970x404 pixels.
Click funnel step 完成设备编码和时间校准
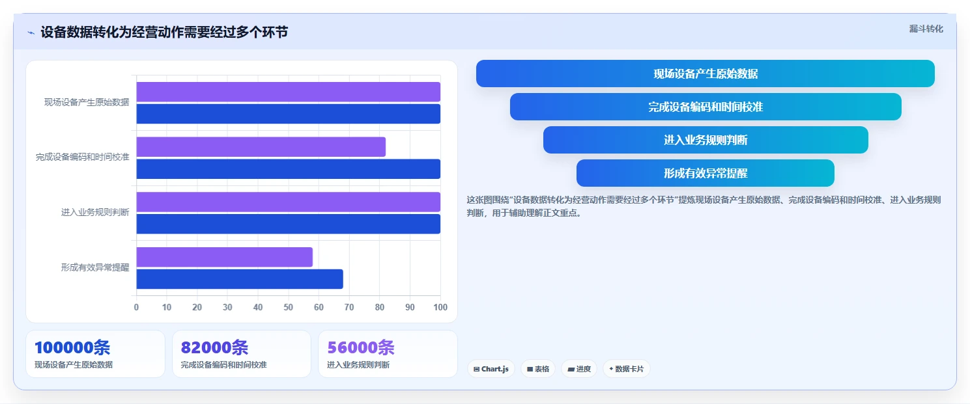pos(706,107)
